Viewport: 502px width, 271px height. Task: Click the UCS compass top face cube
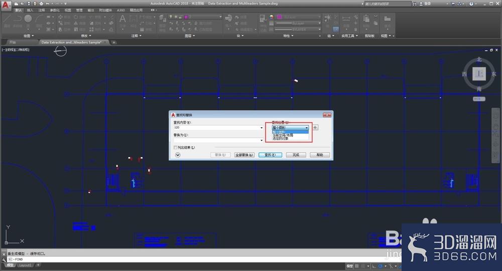coord(479,74)
